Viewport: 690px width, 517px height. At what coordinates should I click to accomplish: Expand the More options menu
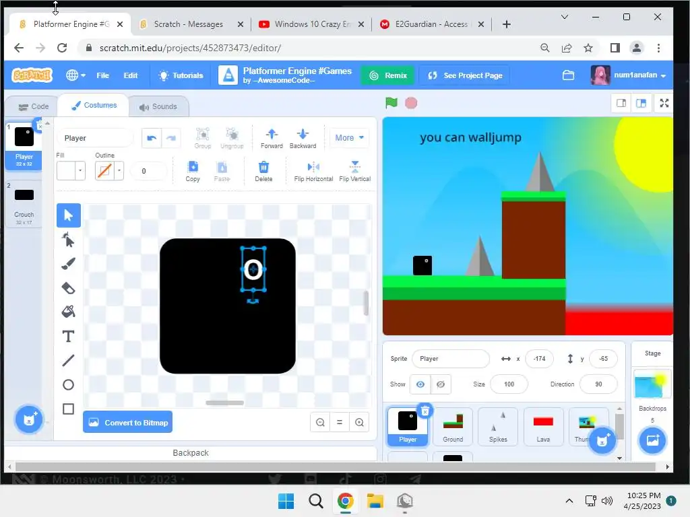tap(350, 138)
